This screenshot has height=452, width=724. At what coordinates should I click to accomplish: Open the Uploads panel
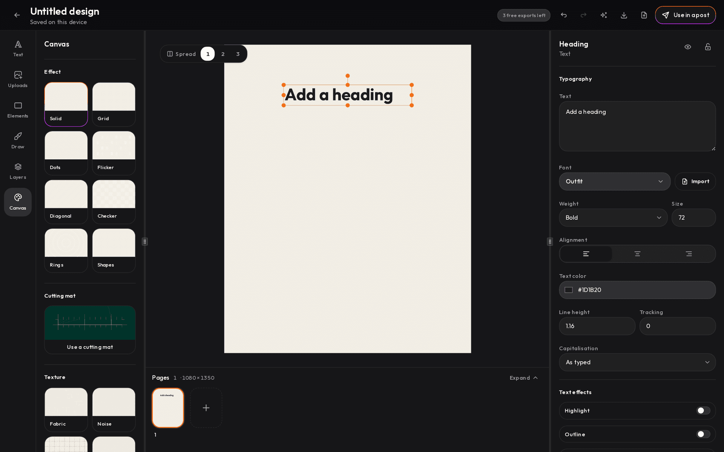(x=18, y=79)
